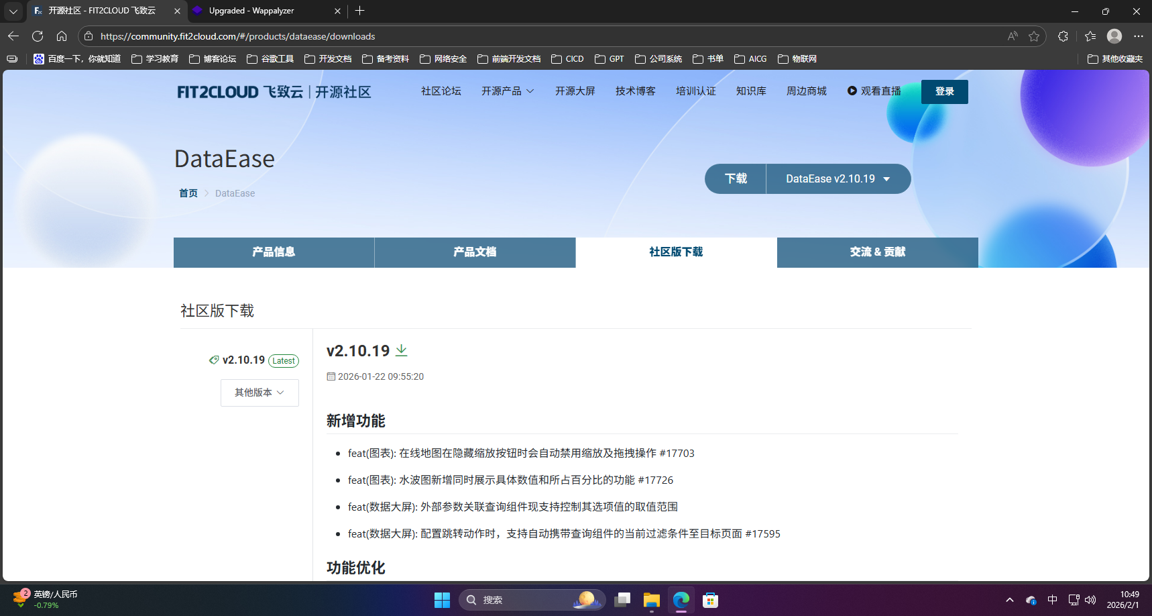Open 博客论坛 bookmark folder
The width and height of the screenshot is (1152, 616).
pyautogui.click(x=213, y=59)
